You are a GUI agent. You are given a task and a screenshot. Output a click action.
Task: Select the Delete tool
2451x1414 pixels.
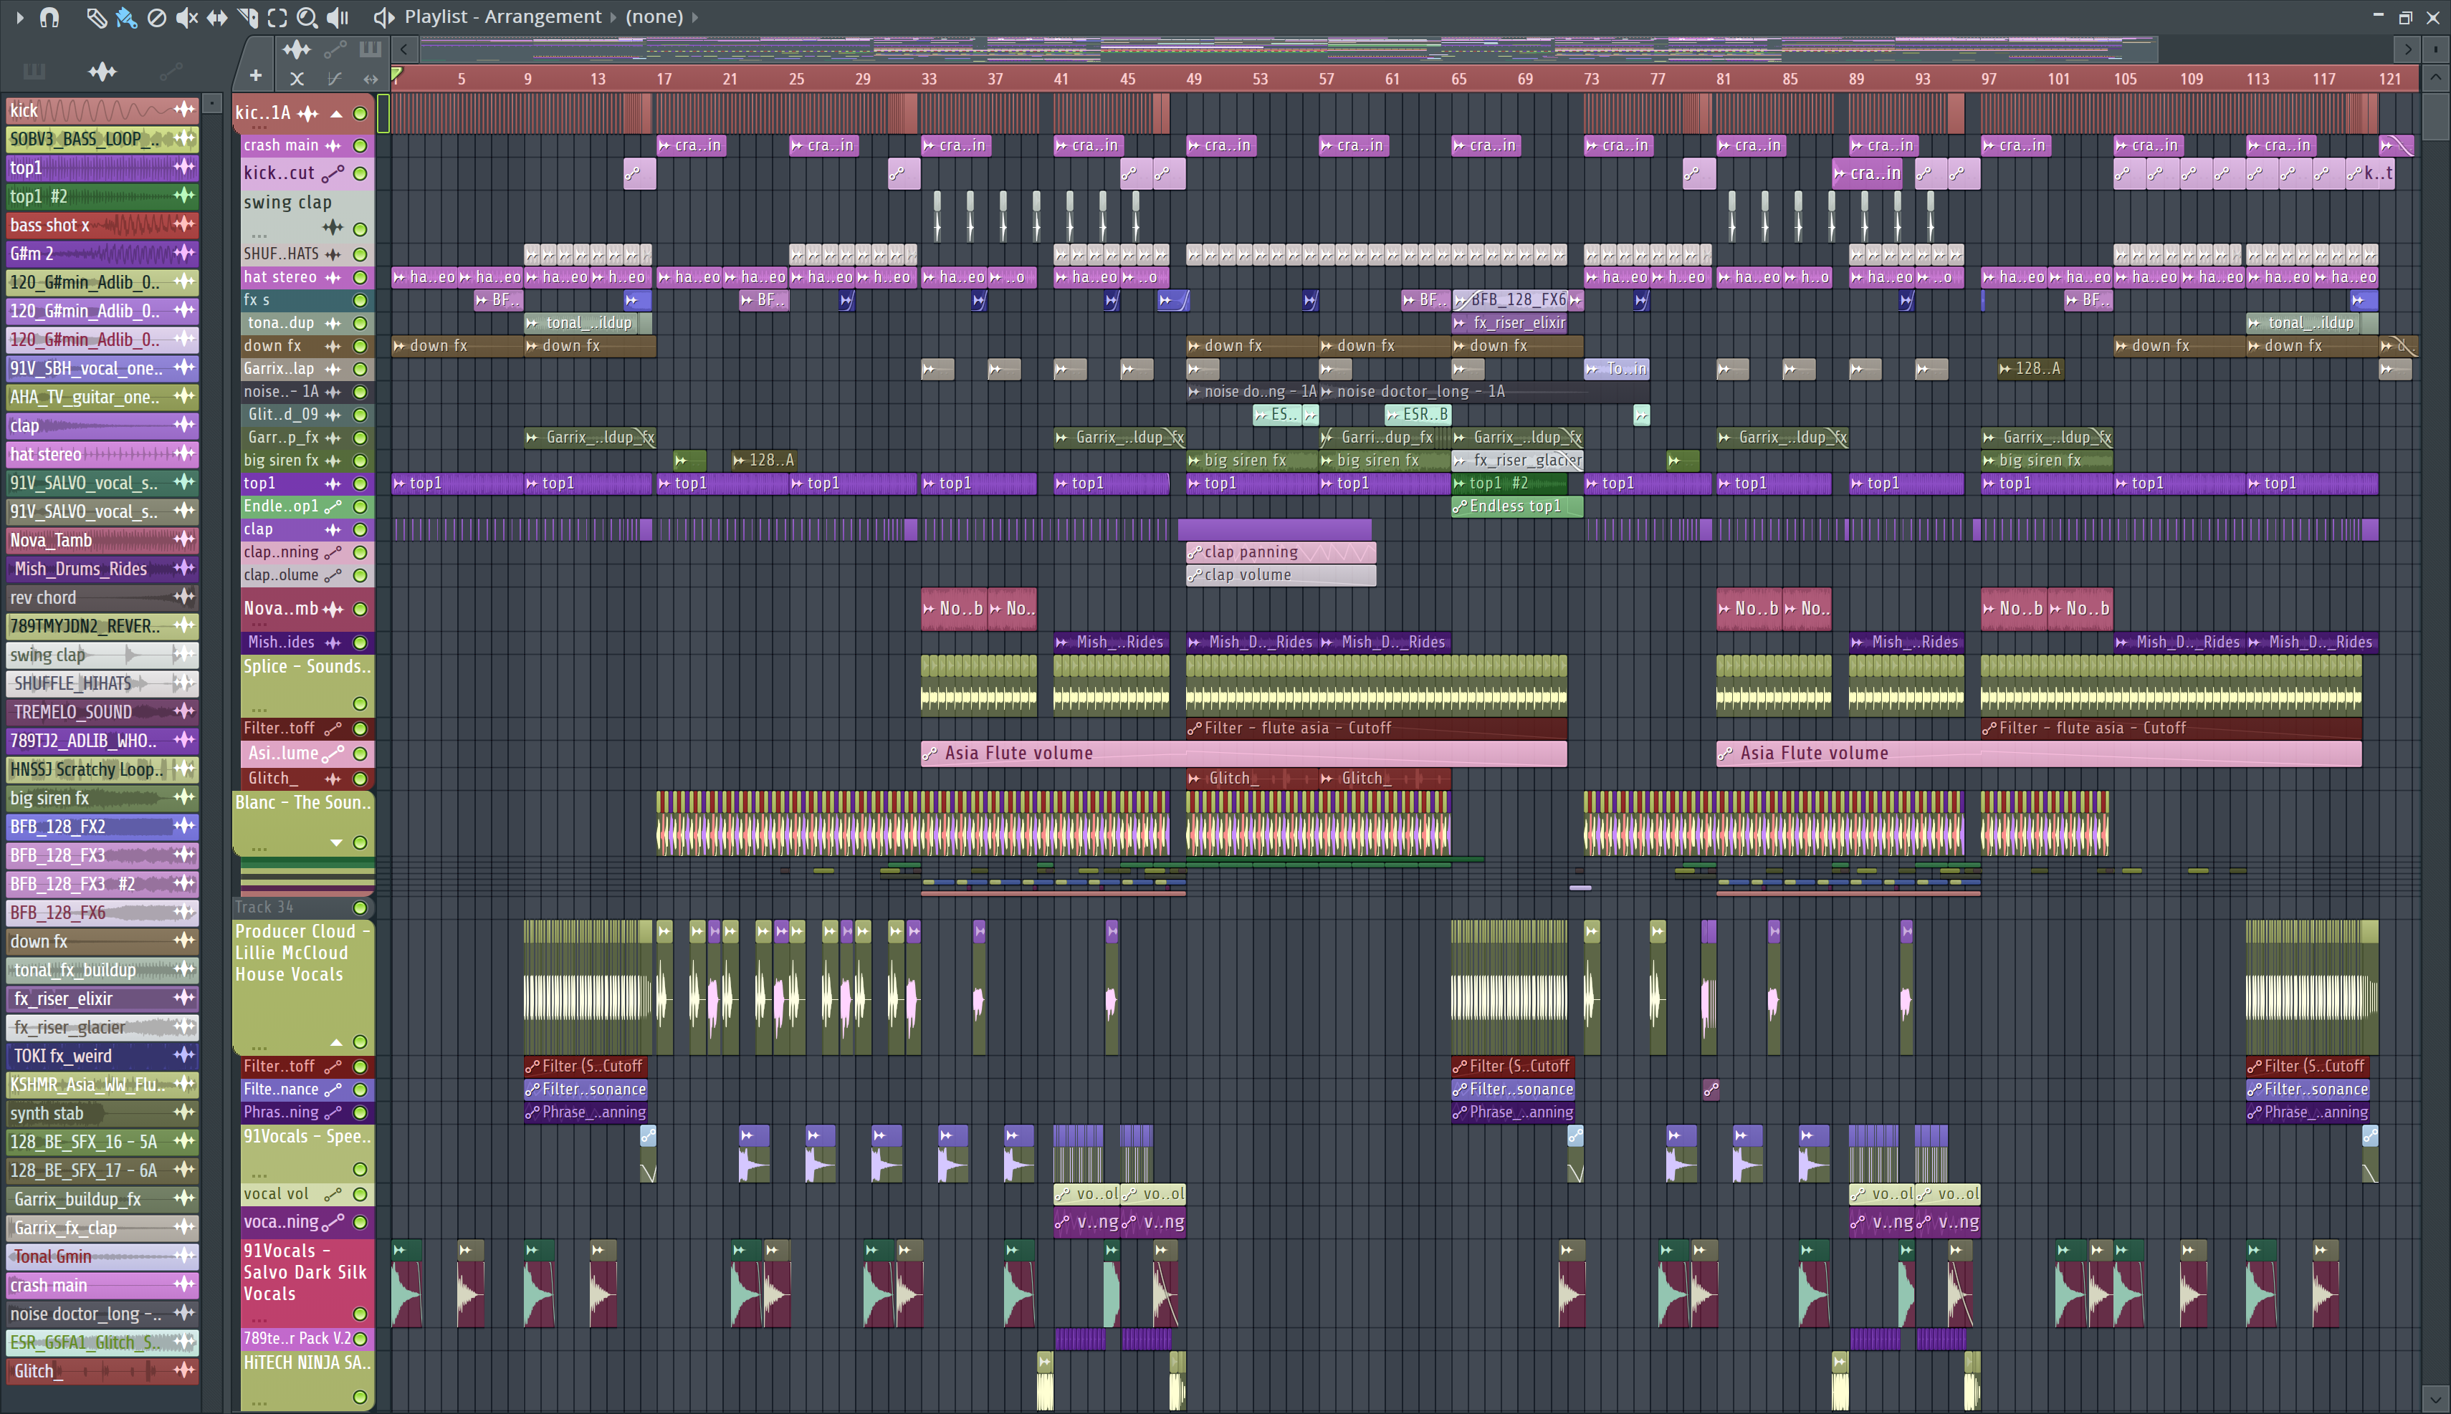tap(156, 16)
